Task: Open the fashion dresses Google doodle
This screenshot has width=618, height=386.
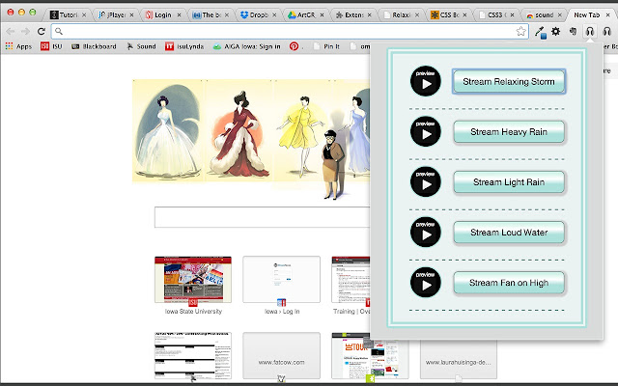Action: (251, 139)
